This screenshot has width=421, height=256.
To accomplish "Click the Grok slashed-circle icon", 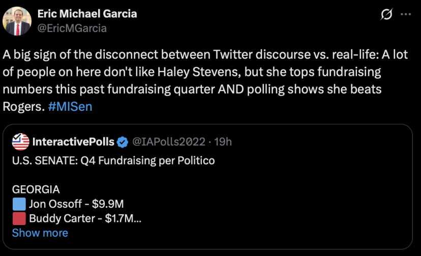I will (386, 15).
